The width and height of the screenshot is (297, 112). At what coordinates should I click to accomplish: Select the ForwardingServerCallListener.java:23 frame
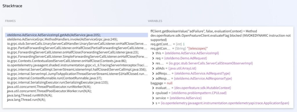(77, 52)
